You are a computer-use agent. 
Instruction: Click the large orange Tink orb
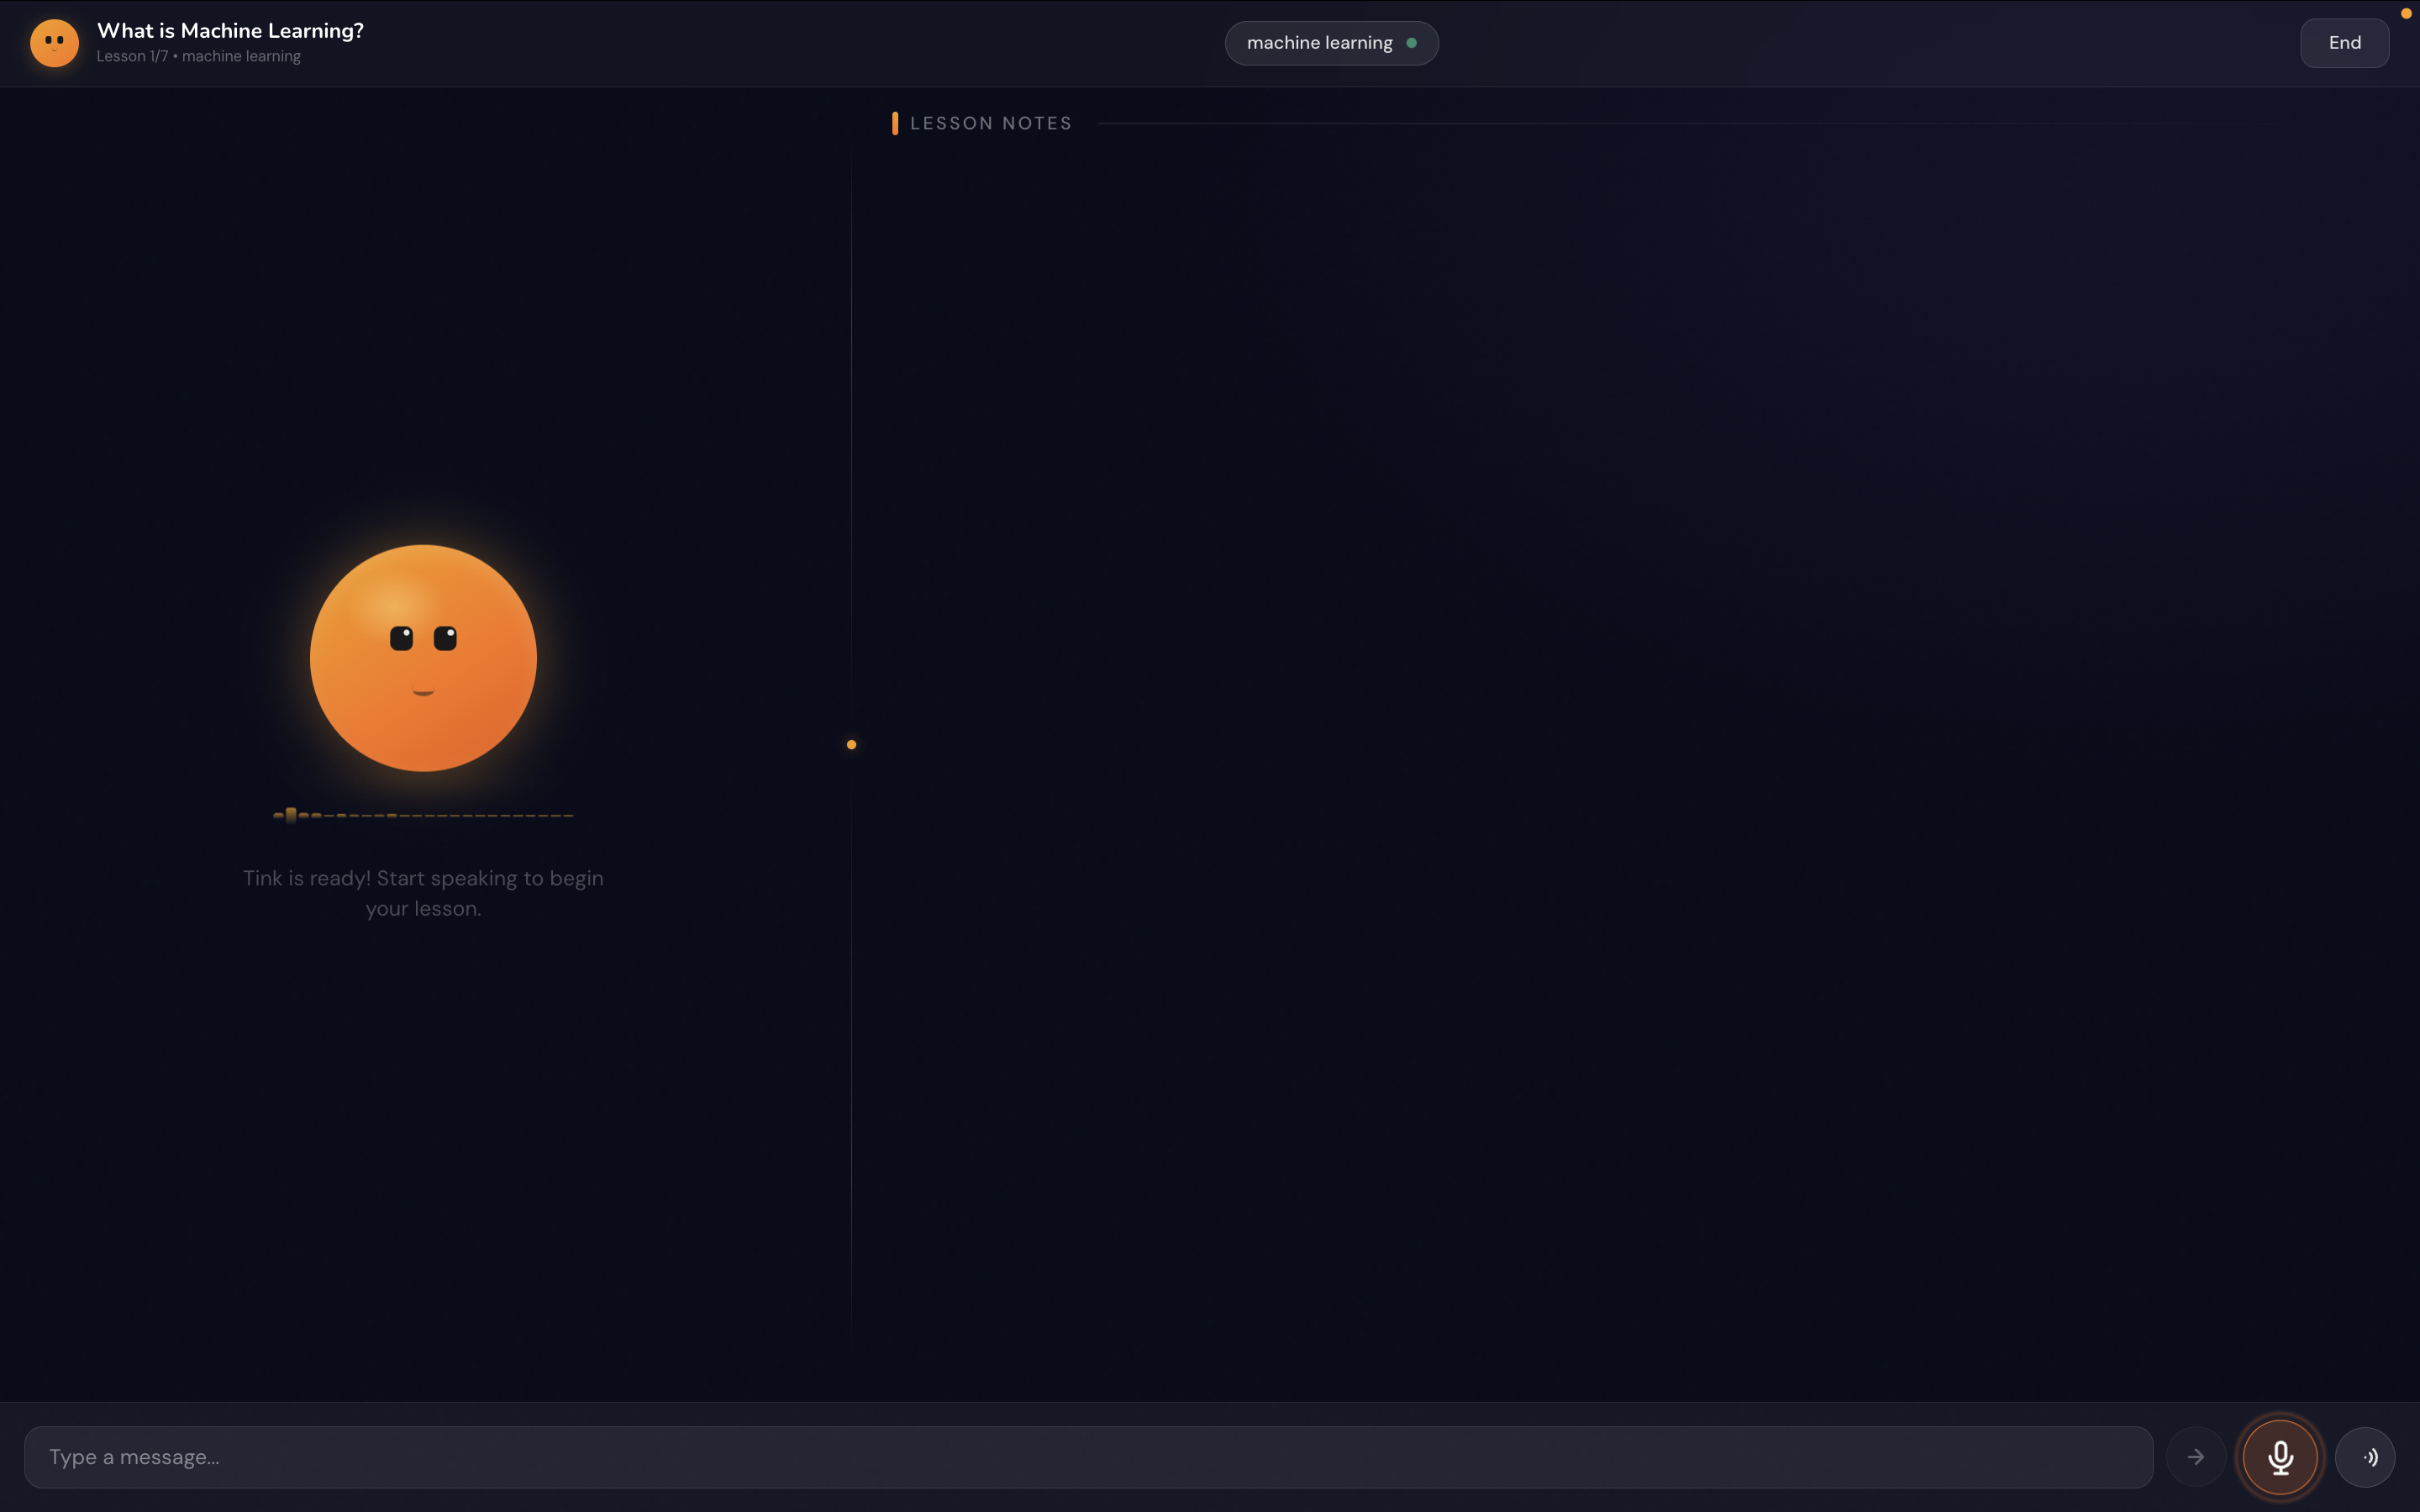click(423, 658)
